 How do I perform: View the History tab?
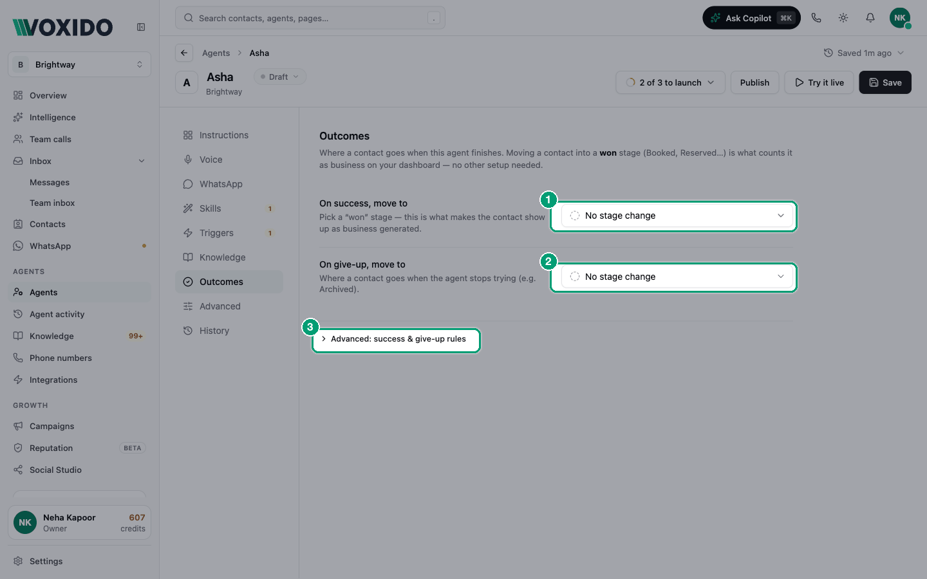tap(229, 331)
